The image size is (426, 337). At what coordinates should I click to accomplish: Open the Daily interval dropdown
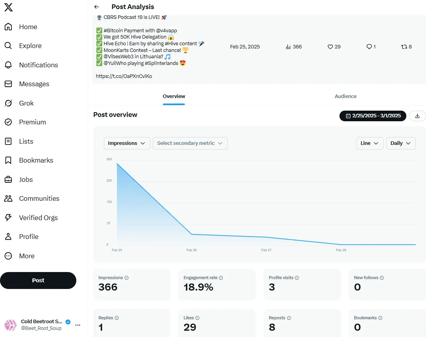tap(401, 143)
